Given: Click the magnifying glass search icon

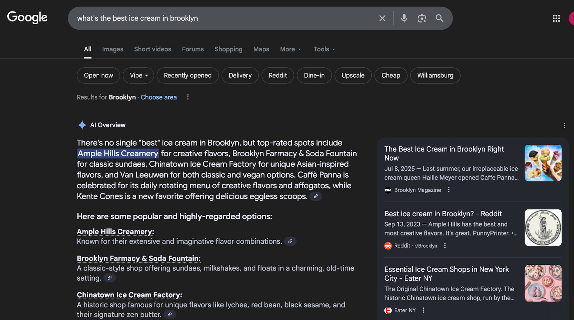Looking at the screenshot, I should [439, 18].
